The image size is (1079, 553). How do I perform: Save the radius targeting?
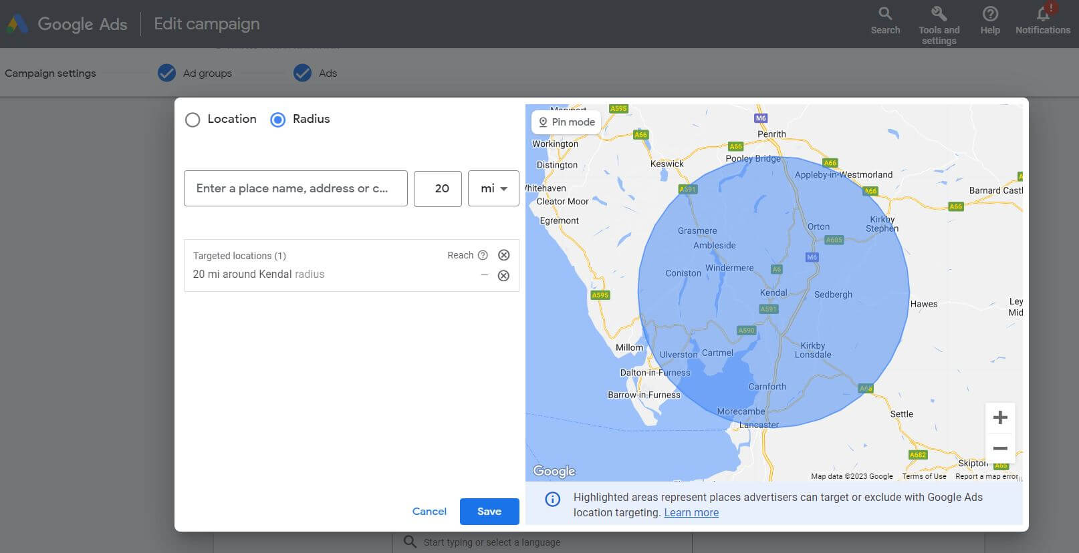coord(489,512)
